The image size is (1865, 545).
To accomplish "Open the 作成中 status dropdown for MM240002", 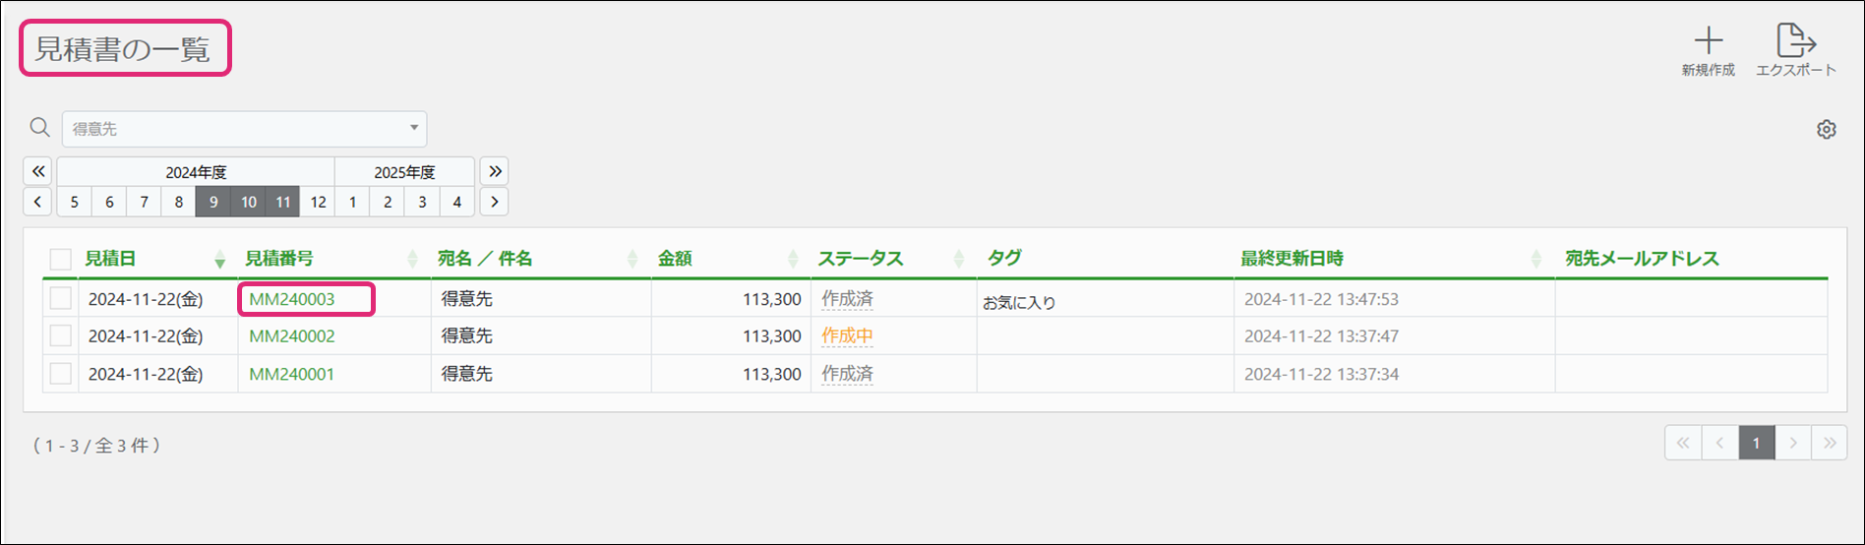I will [x=847, y=336].
